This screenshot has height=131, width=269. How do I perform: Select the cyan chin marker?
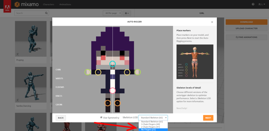click(x=112, y=64)
